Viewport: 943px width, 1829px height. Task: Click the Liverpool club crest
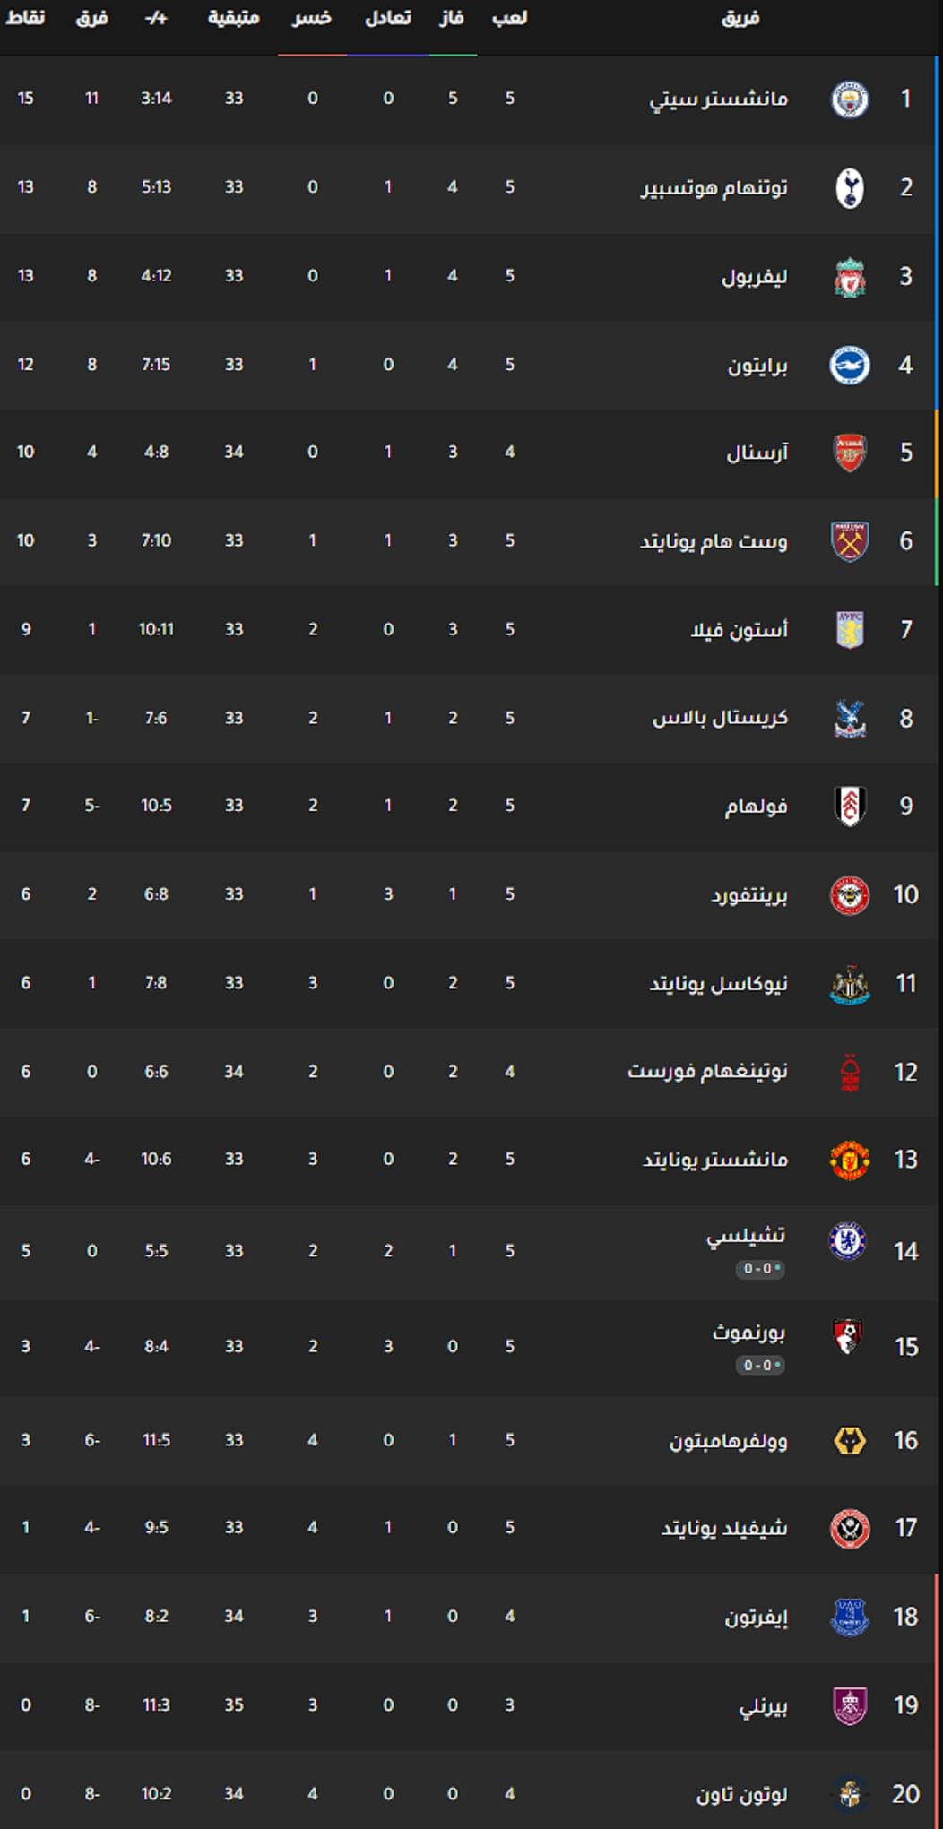click(849, 276)
